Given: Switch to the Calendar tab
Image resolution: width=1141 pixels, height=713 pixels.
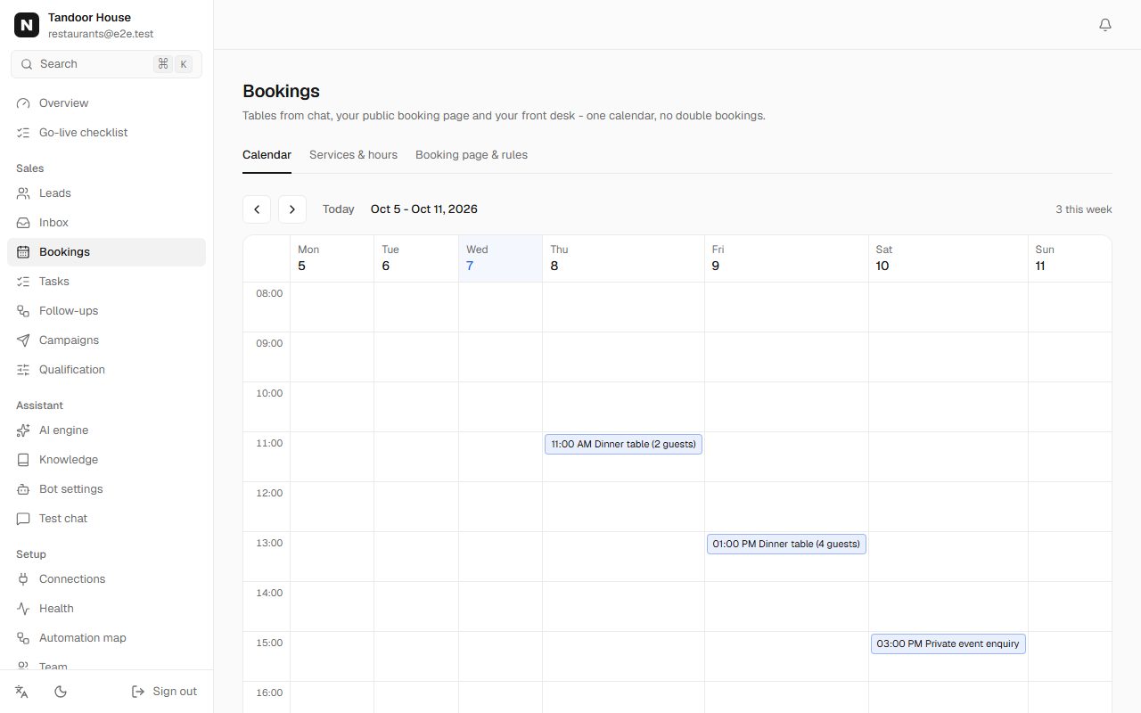Looking at the screenshot, I should point(267,155).
